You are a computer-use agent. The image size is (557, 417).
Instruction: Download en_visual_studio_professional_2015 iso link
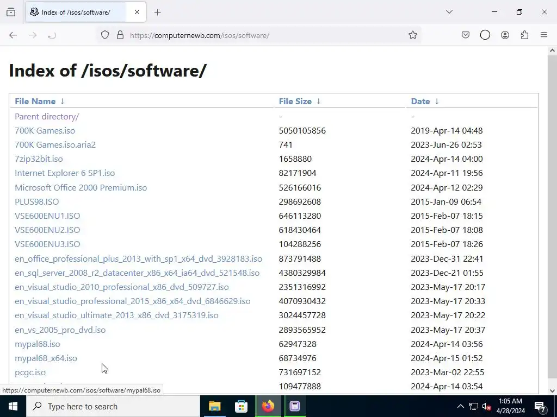[x=133, y=301]
